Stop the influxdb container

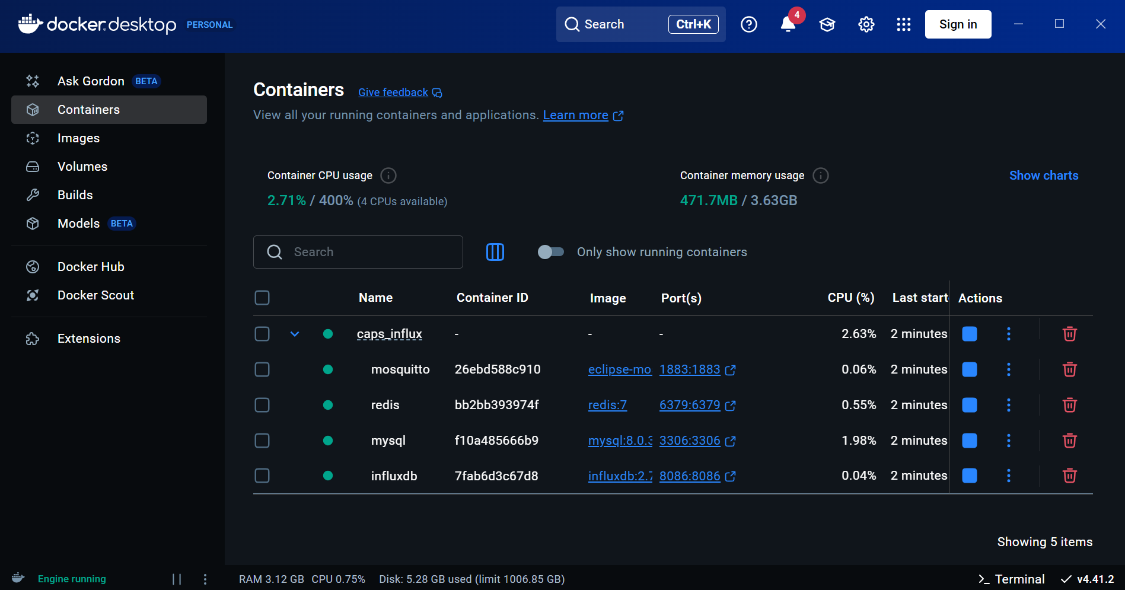(x=970, y=476)
